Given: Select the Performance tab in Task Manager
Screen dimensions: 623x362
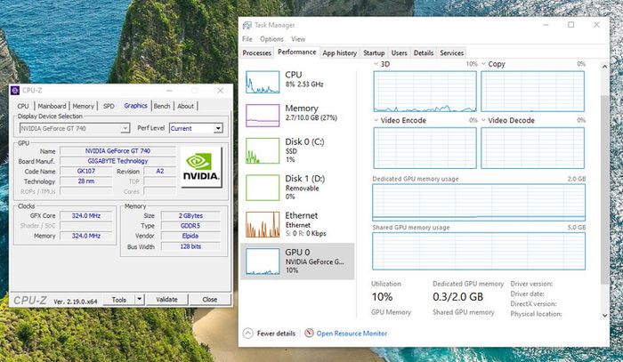Looking at the screenshot, I should [296, 52].
